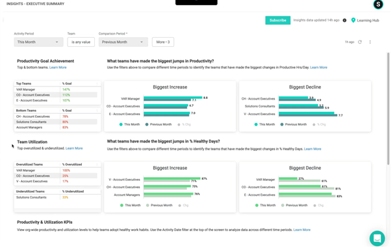This screenshot has width=391, height=248.
Task: Toggle This Month legend in Healthy Days Biggest Increase
Action: [x=130, y=205]
